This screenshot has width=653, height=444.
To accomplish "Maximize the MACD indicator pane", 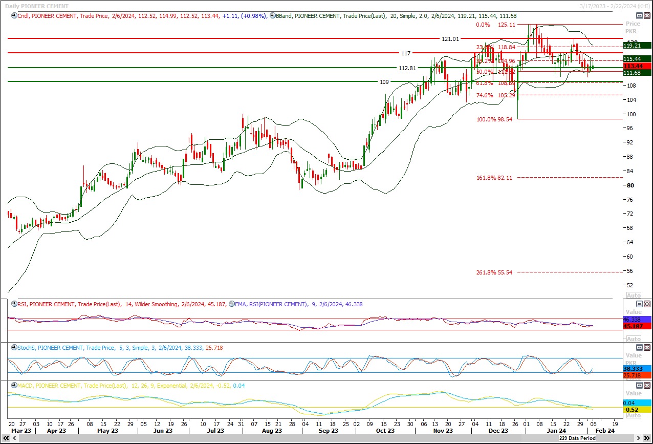I will tap(639, 385).
